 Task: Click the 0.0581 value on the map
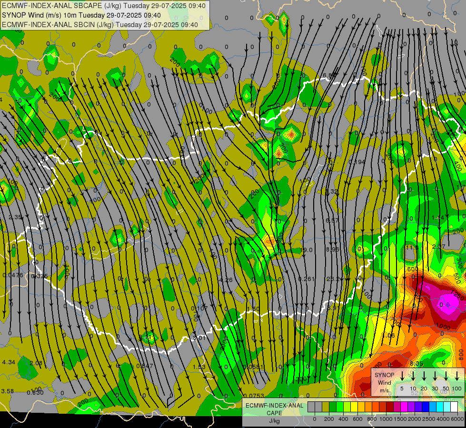click(253, 367)
